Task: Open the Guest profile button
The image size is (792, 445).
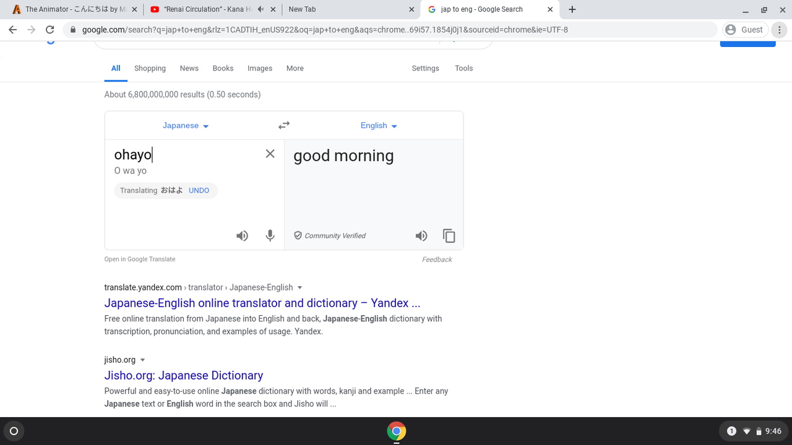Action: 746,30
